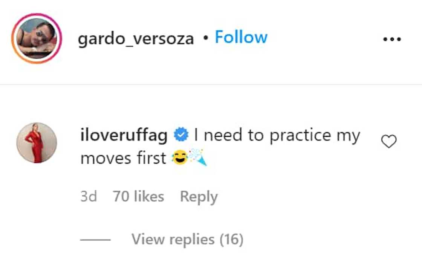Click the comment text "I need to practice my"

click(x=277, y=136)
